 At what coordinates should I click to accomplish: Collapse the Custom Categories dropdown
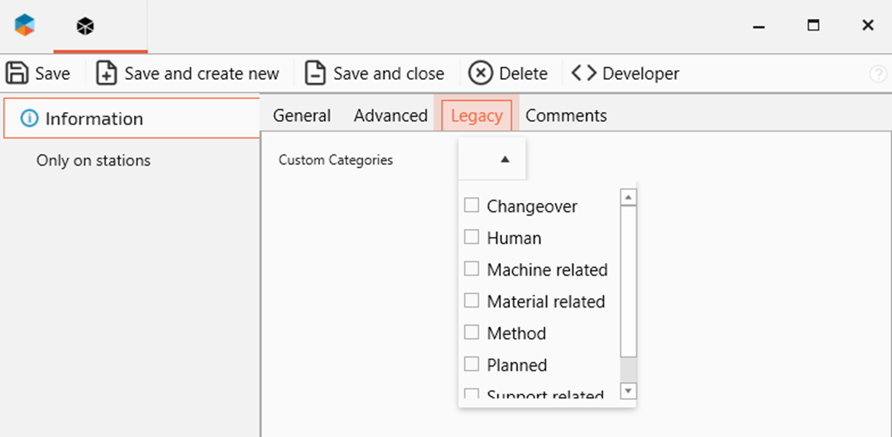(x=504, y=159)
